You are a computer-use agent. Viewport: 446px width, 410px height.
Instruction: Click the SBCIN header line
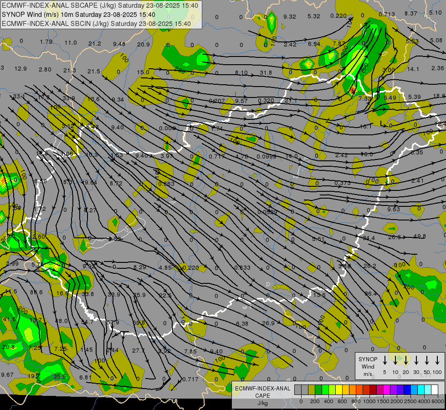(x=96, y=24)
